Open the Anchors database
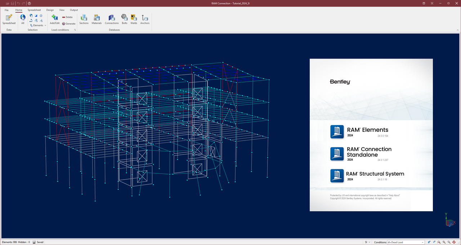This screenshot has width=461, height=245. [145, 19]
